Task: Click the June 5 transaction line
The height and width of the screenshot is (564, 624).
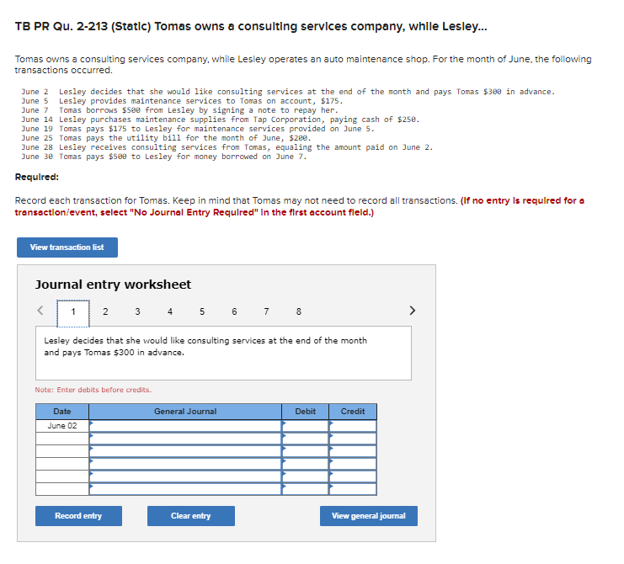Action: click(x=182, y=101)
